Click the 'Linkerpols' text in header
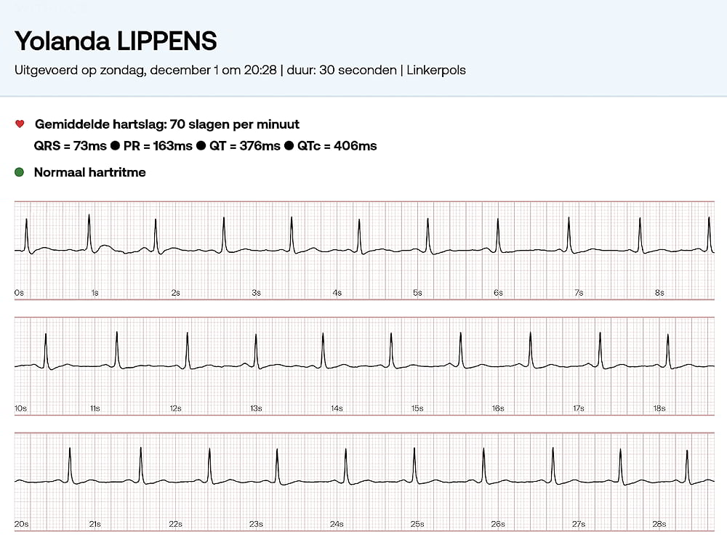Viewport: 727px width, 545px height. pos(436,70)
